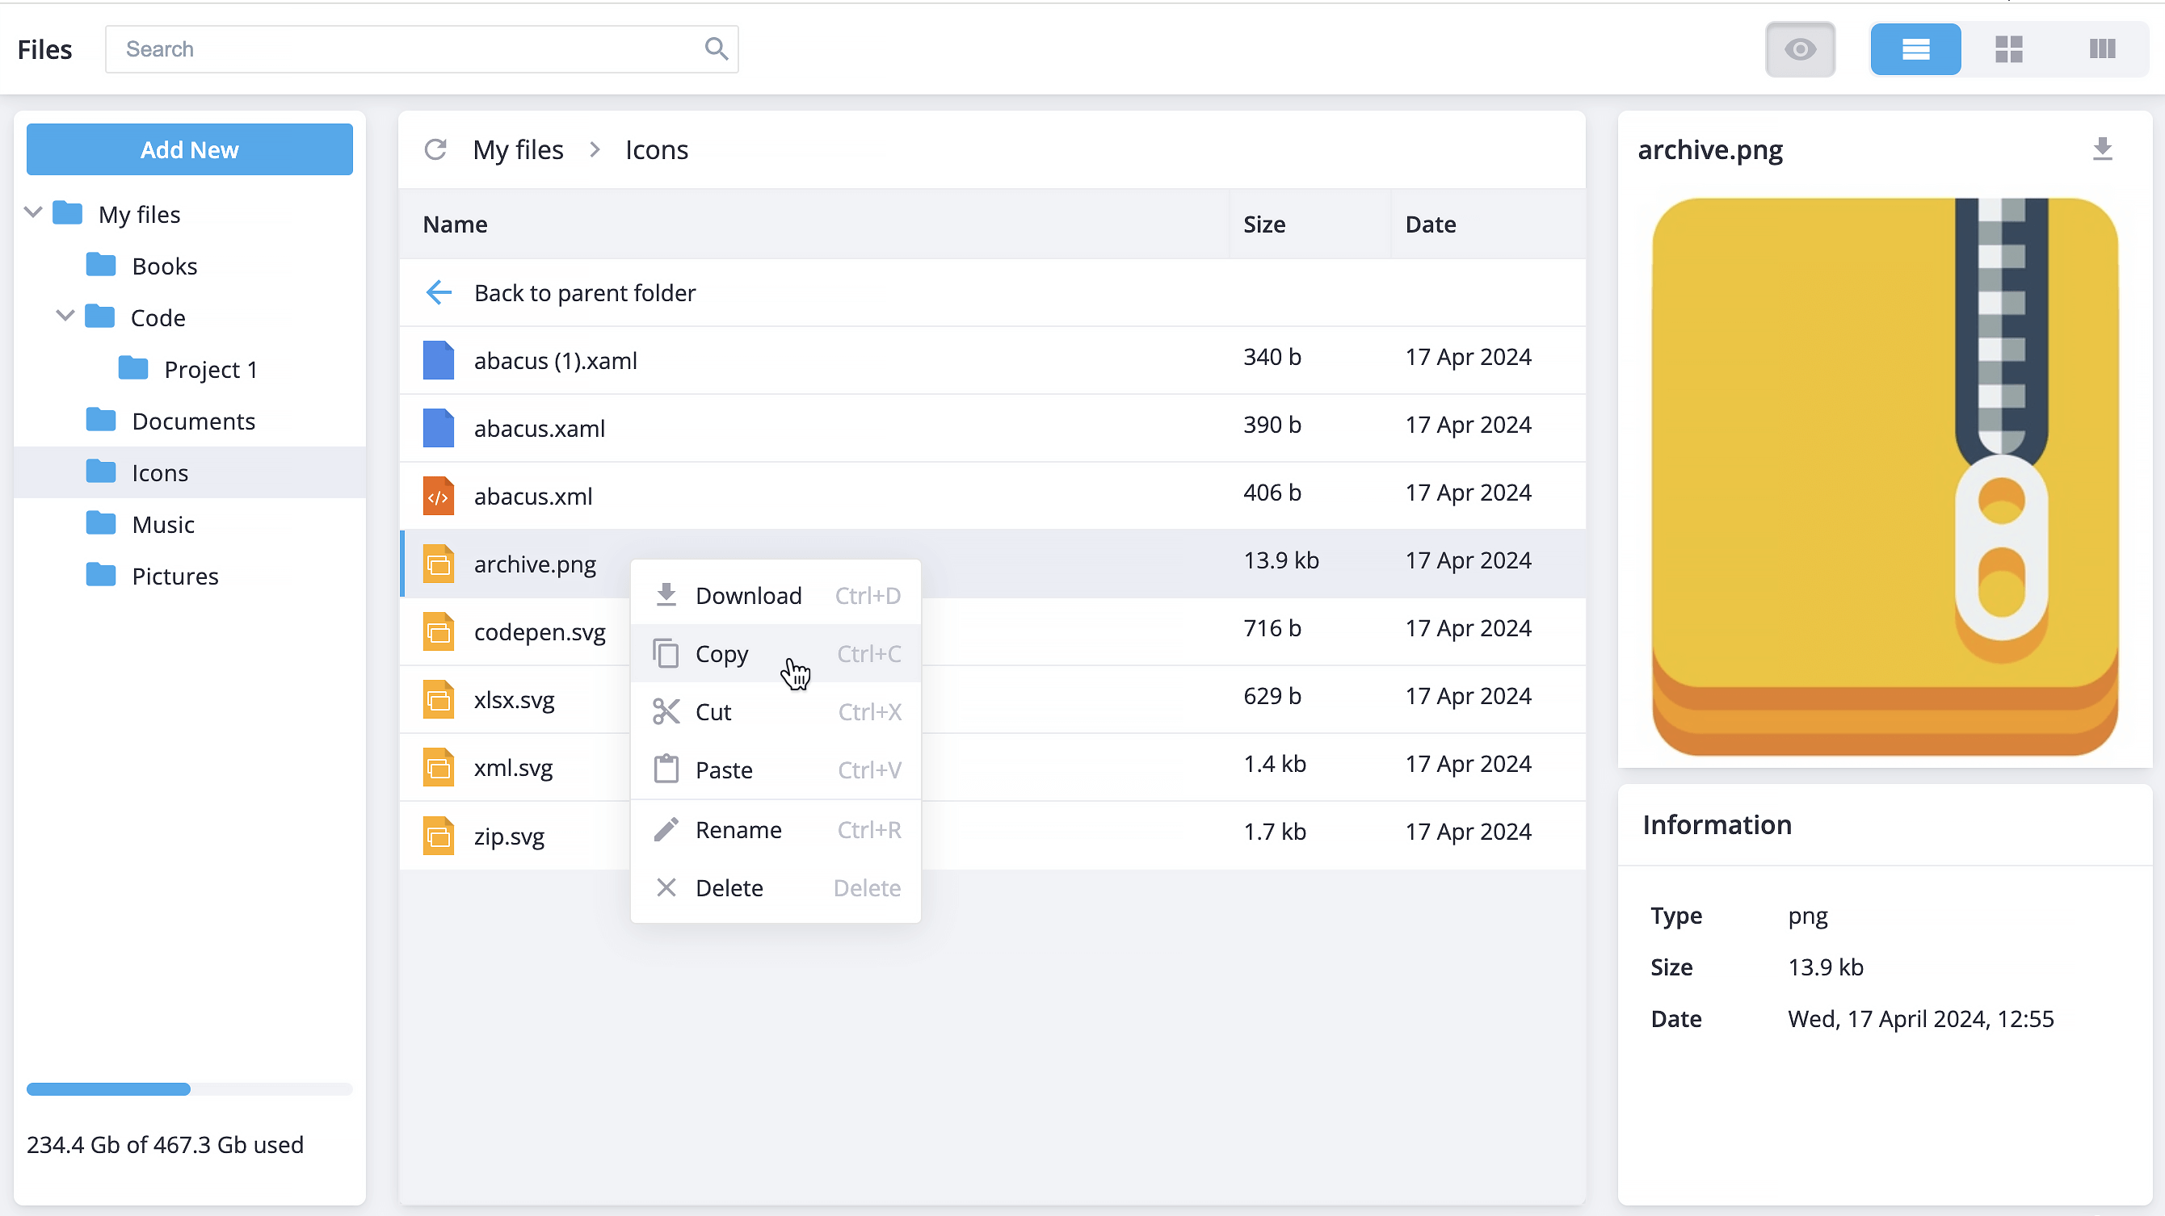This screenshot has height=1216, width=2165.
Task: Select Download from context menu
Action: pos(750,596)
